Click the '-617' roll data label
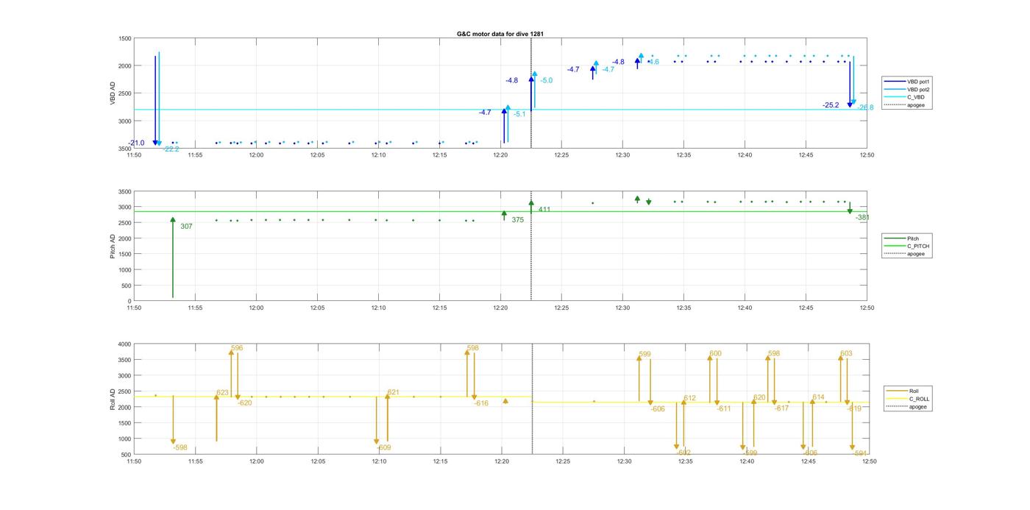Image resolution: width=1030 pixels, height=510 pixels. (781, 408)
